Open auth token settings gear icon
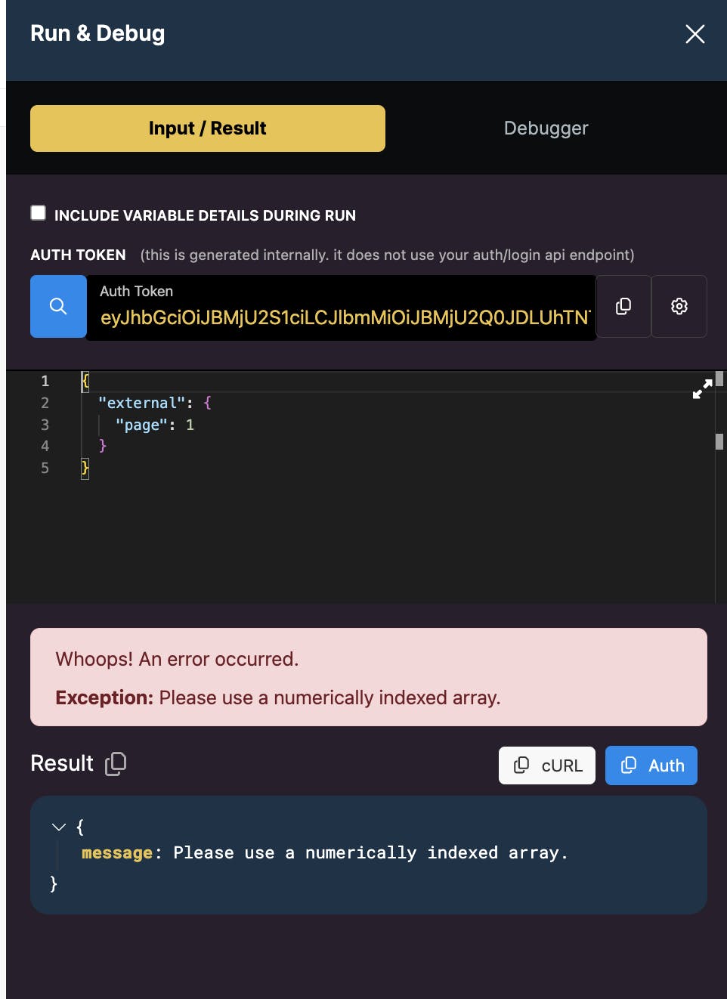Screen dimensions: 727x999 click(x=679, y=306)
